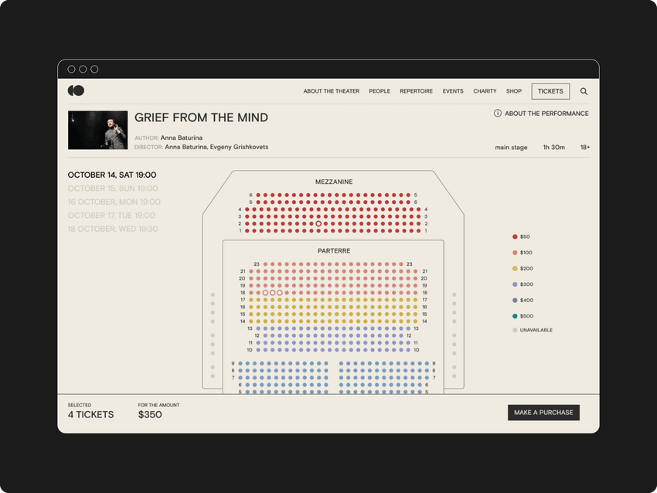Open the Repertoire menu item
Image resolution: width=657 pixels, height=493 pixels.
point(416,91)
